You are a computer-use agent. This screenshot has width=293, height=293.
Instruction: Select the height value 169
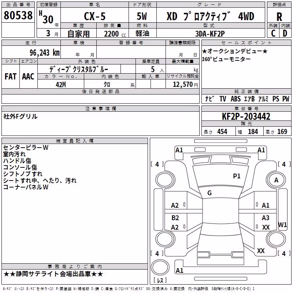[282, 131]
